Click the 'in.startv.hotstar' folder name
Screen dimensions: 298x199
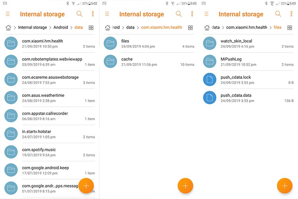[37, 132]
